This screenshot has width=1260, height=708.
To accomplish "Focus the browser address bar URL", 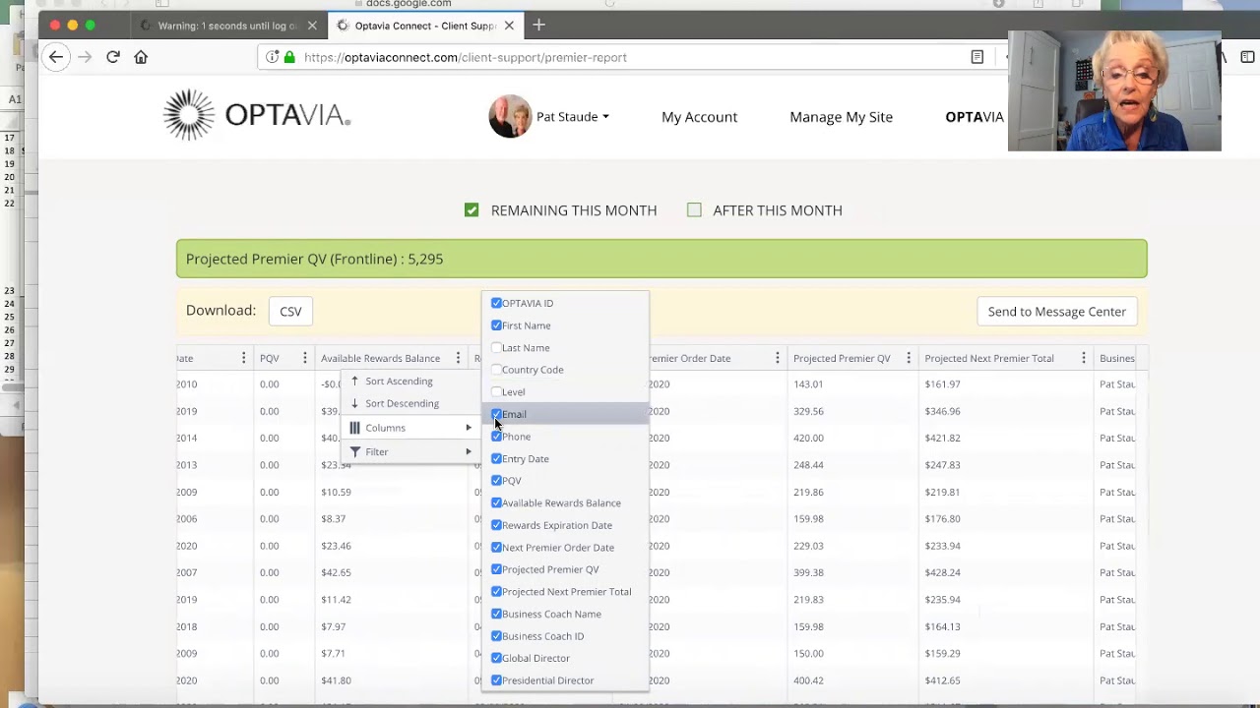I will (x=466, y=57).
